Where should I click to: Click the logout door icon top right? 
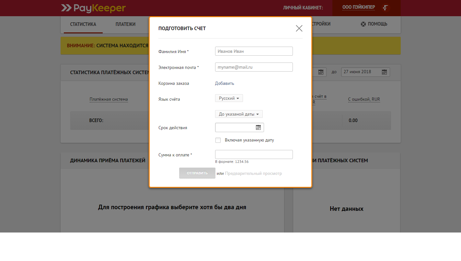[385, 7]
